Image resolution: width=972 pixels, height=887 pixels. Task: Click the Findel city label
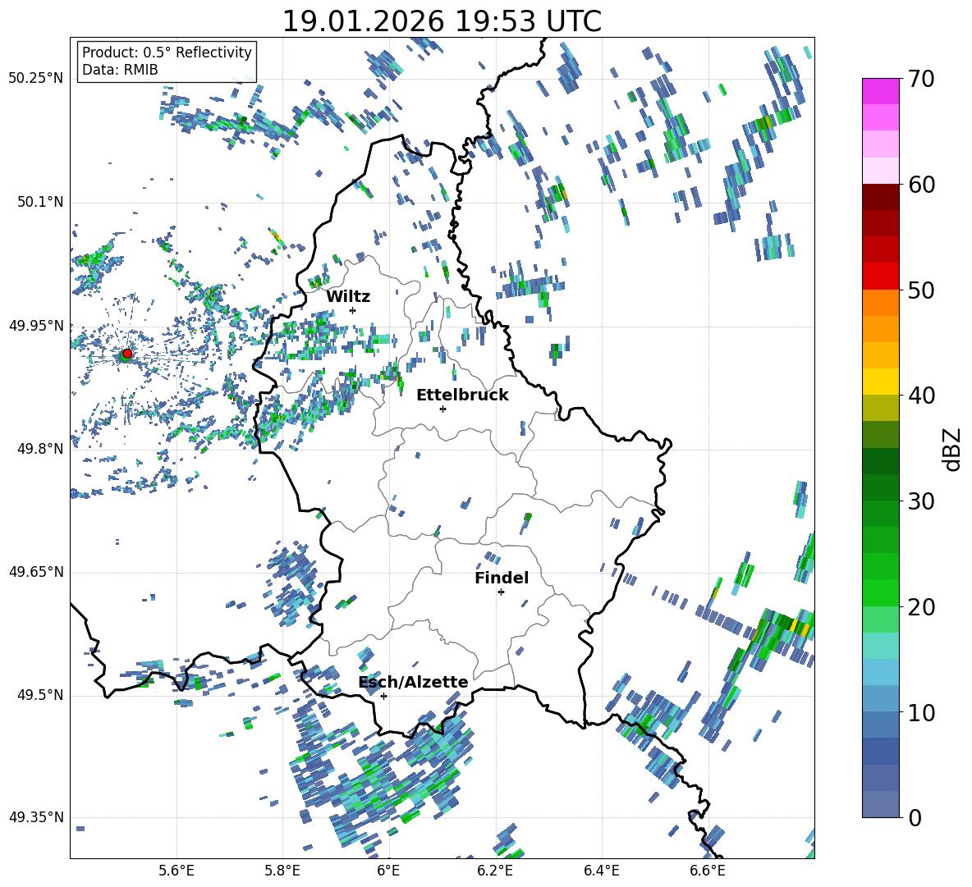point(502,578)
